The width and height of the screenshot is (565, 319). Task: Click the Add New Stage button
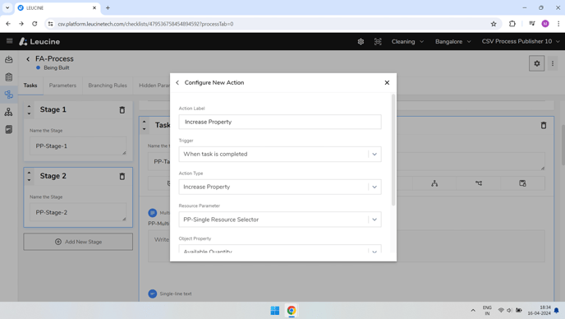tap(78, 242)
